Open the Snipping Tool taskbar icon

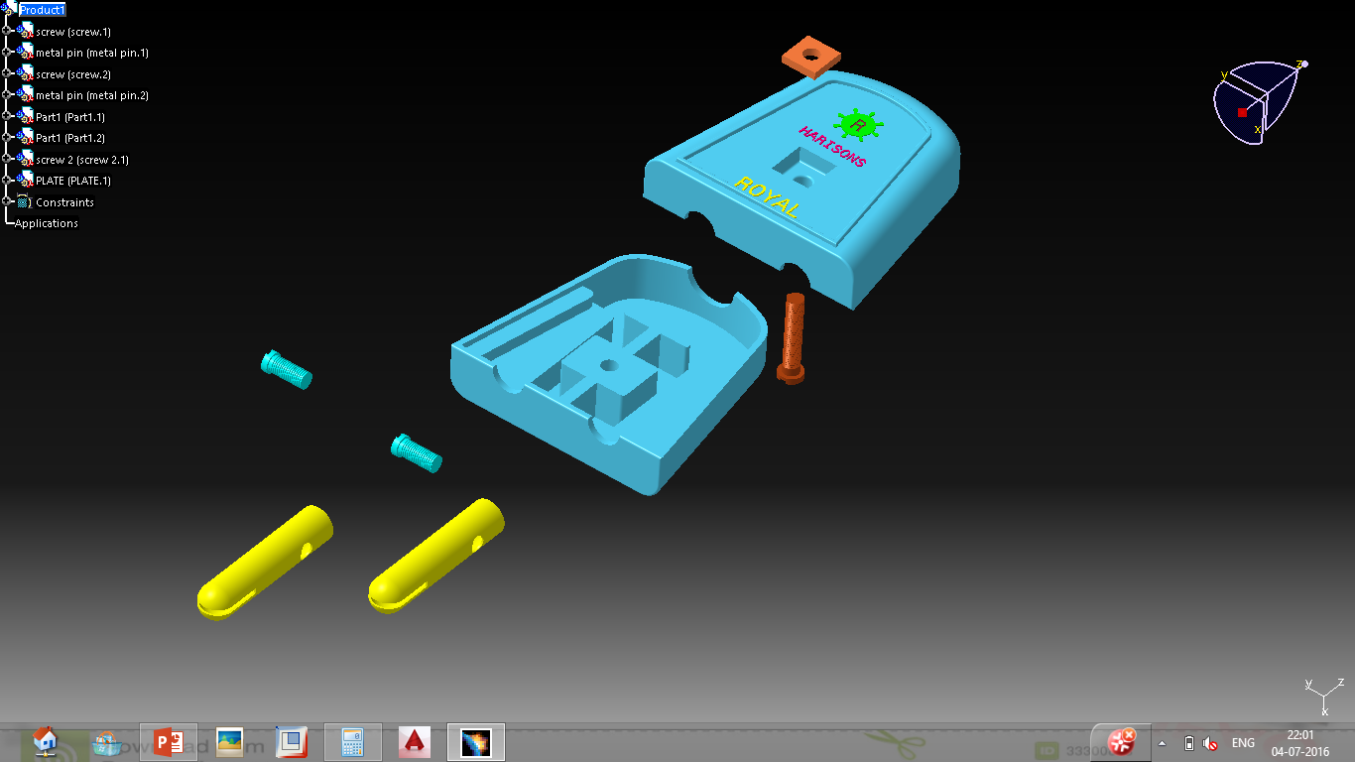click(291, 742)
